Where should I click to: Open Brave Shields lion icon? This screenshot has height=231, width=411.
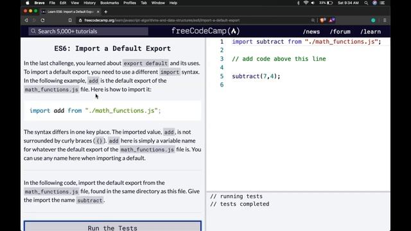pyautogui.click(x=322, y=20)
